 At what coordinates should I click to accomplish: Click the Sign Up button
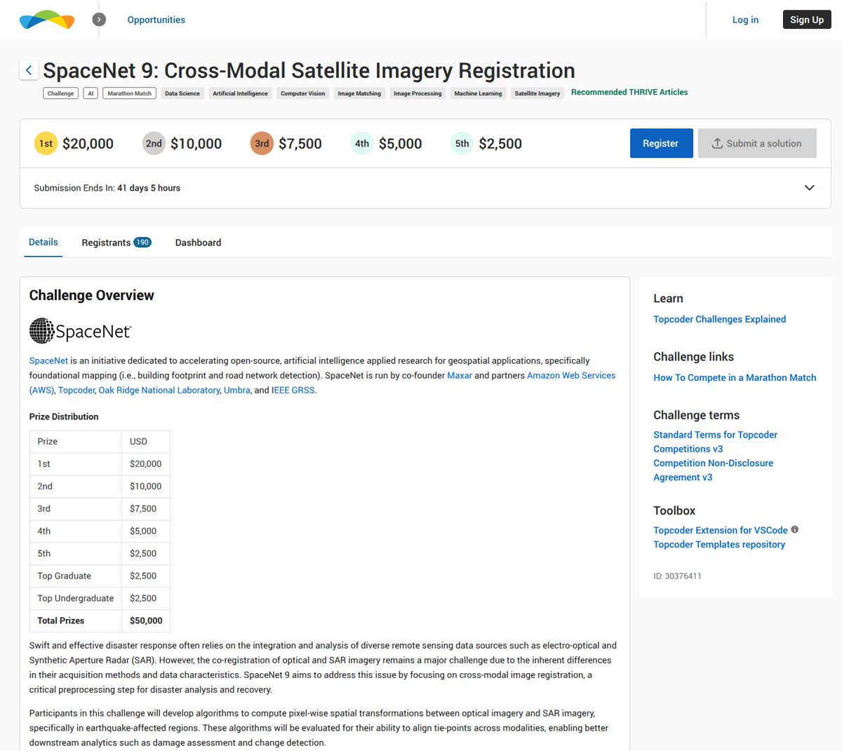pos(807,20)
